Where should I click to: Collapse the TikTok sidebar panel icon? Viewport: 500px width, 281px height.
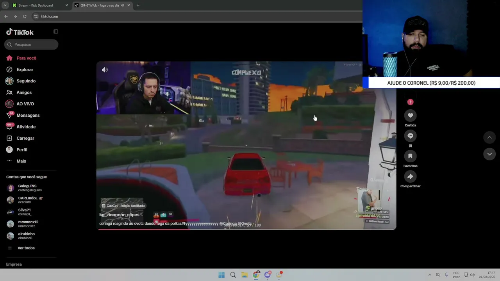55,32
